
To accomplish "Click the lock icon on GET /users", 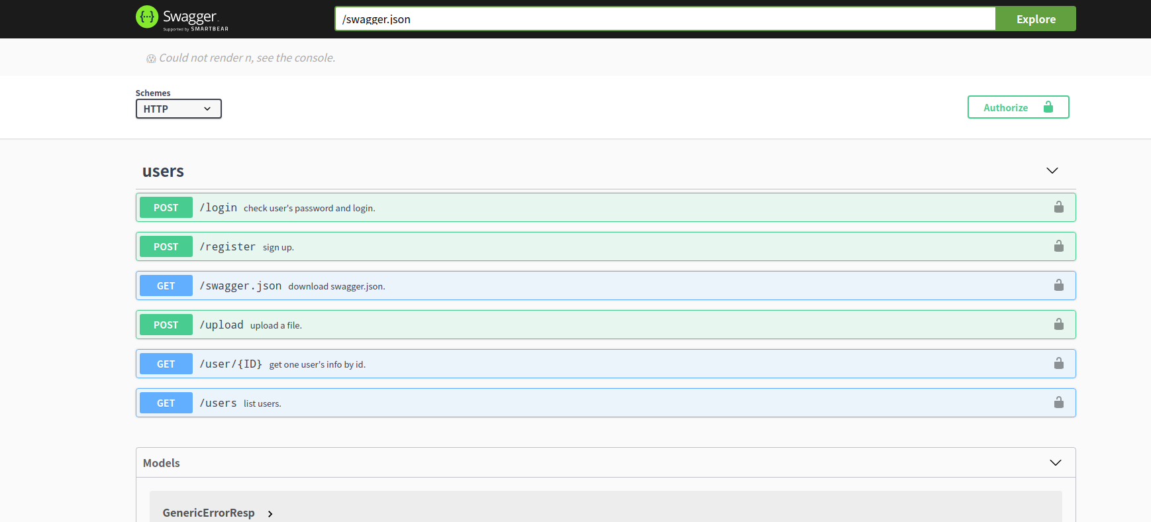I will [1058, 403].
